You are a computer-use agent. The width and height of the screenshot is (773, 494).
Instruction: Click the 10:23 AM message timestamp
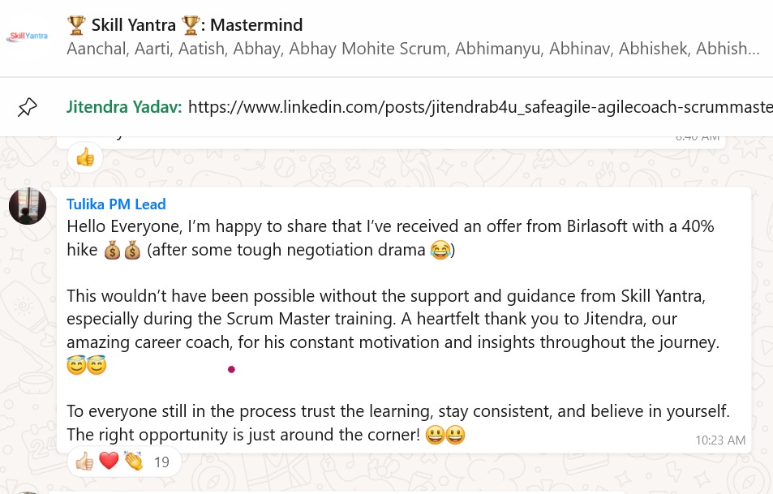[719, 440]
